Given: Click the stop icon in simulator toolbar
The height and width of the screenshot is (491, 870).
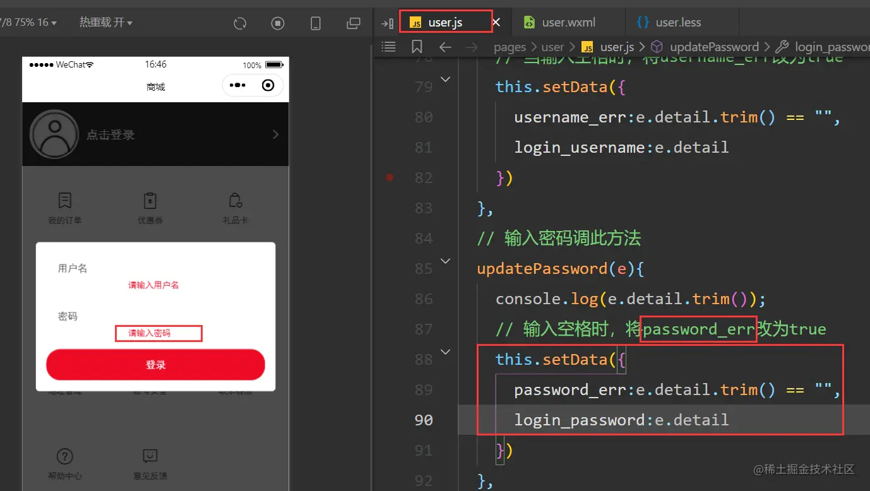Looking at the screenshot, I should pos(278,23).
